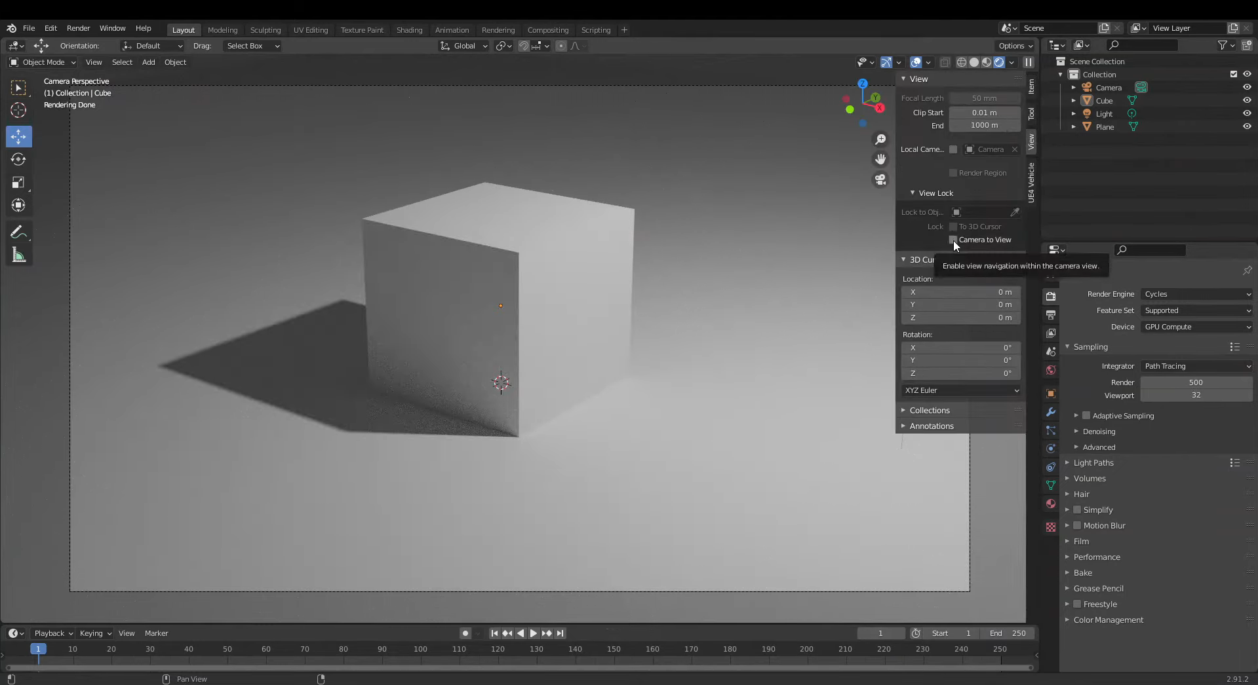
Task: Expand the Color Management panel
Action: [1108, 620]
